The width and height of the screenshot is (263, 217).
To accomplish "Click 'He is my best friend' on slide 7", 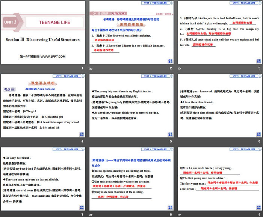I will (x=17, y=158).
